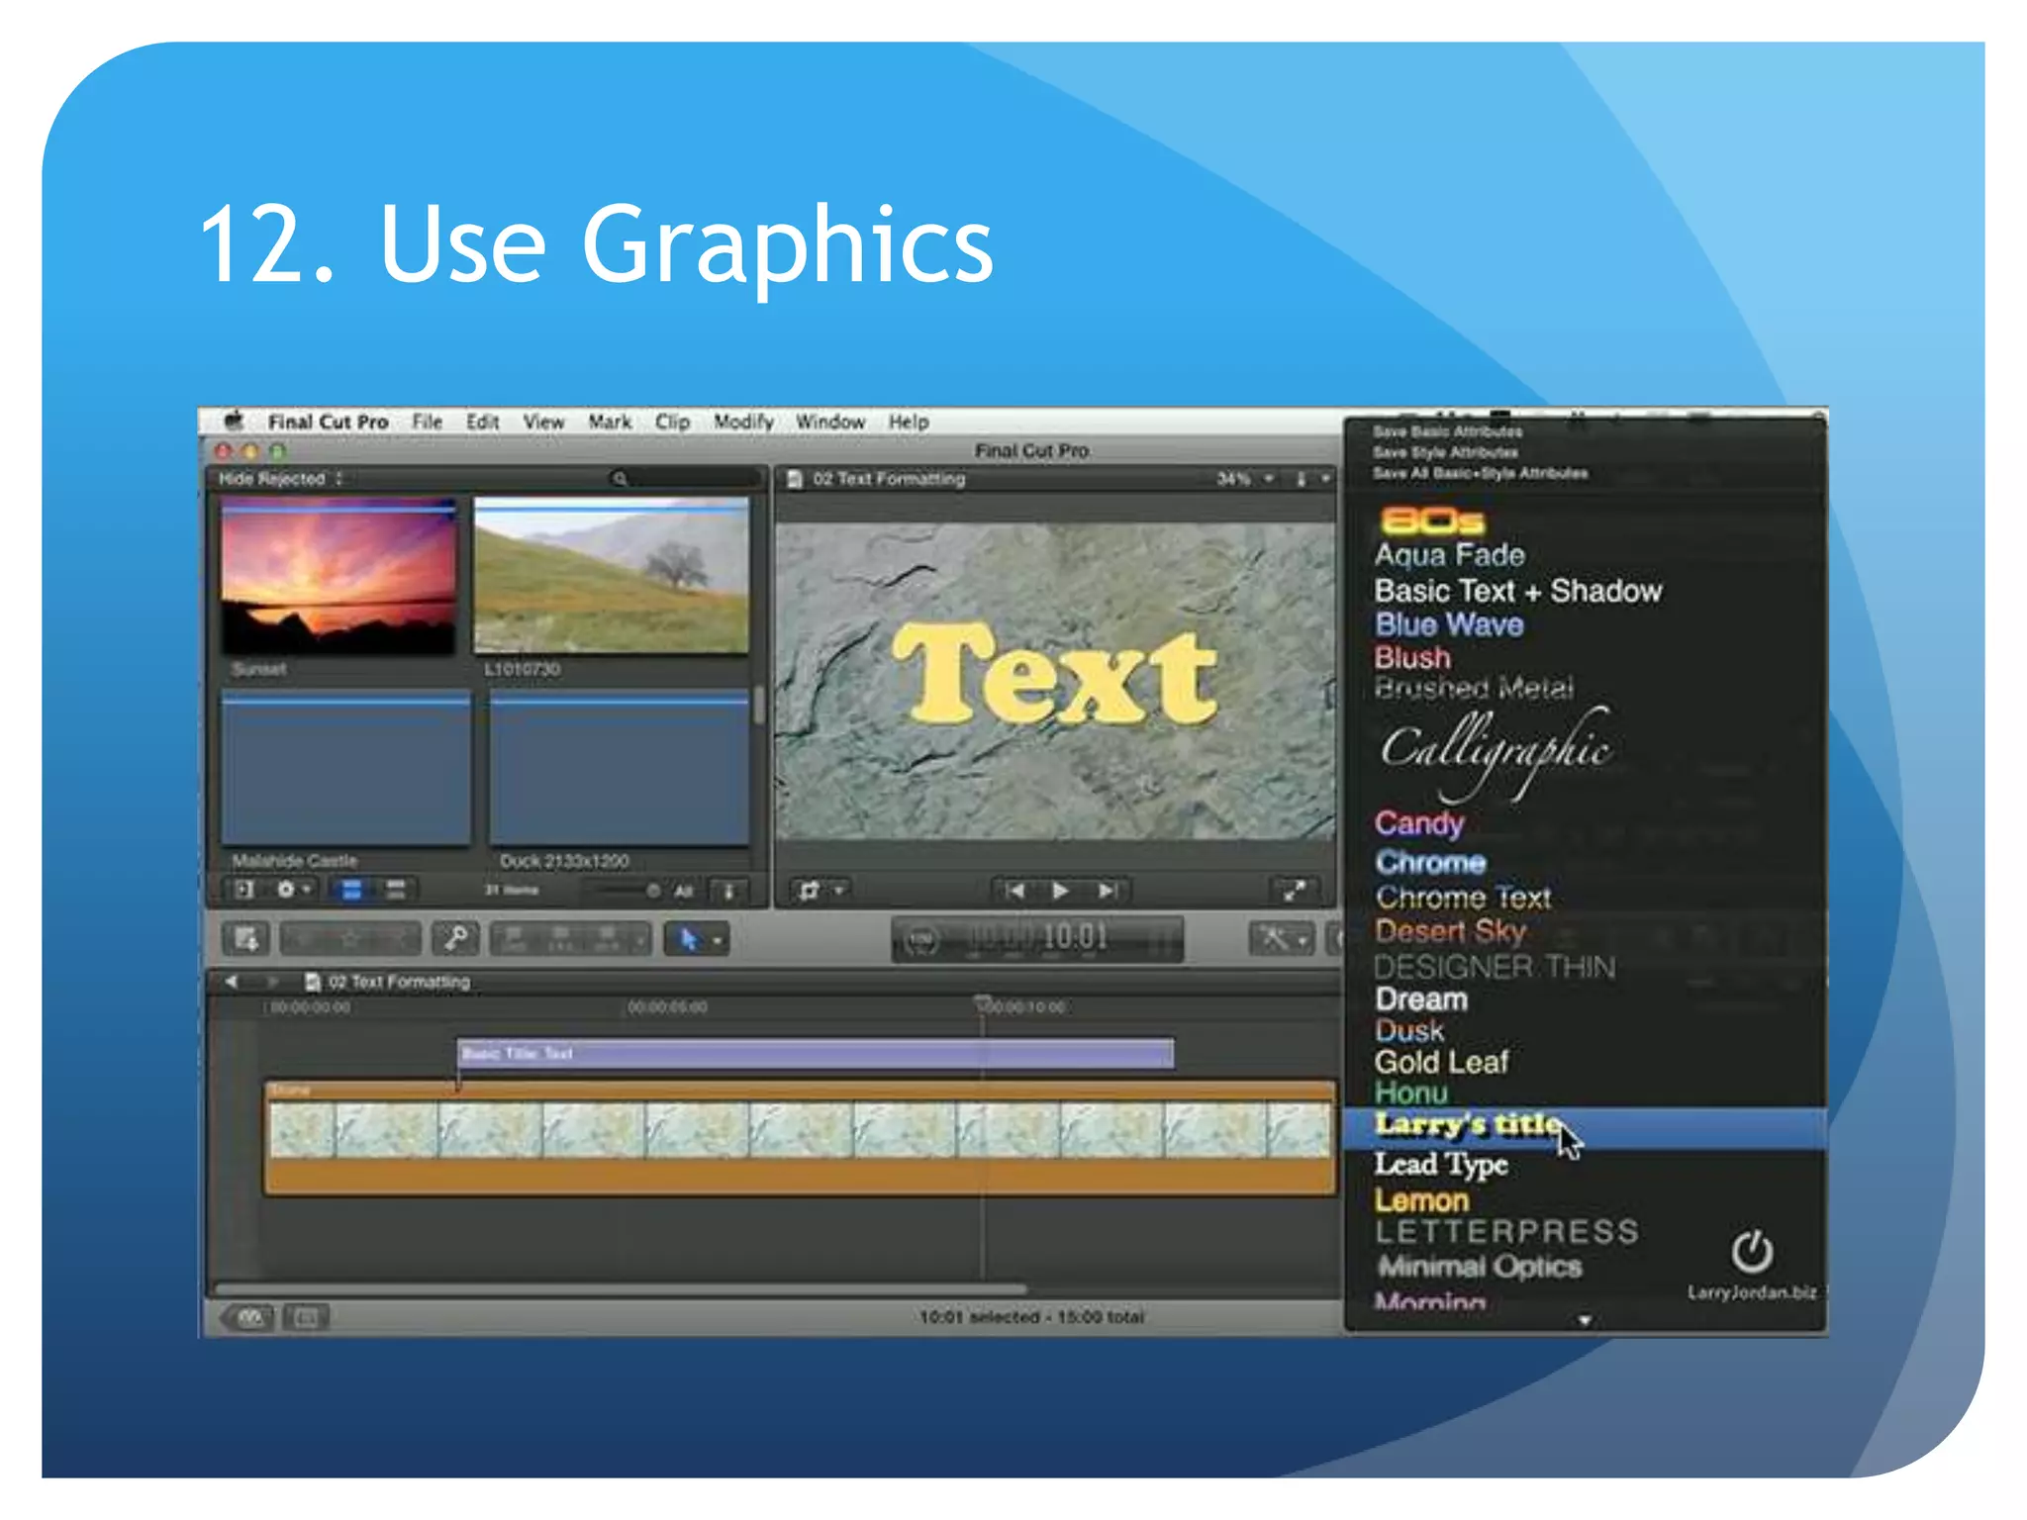Open the Hide Rejected filter dropdown
2027x1520 pixels.
280,479
